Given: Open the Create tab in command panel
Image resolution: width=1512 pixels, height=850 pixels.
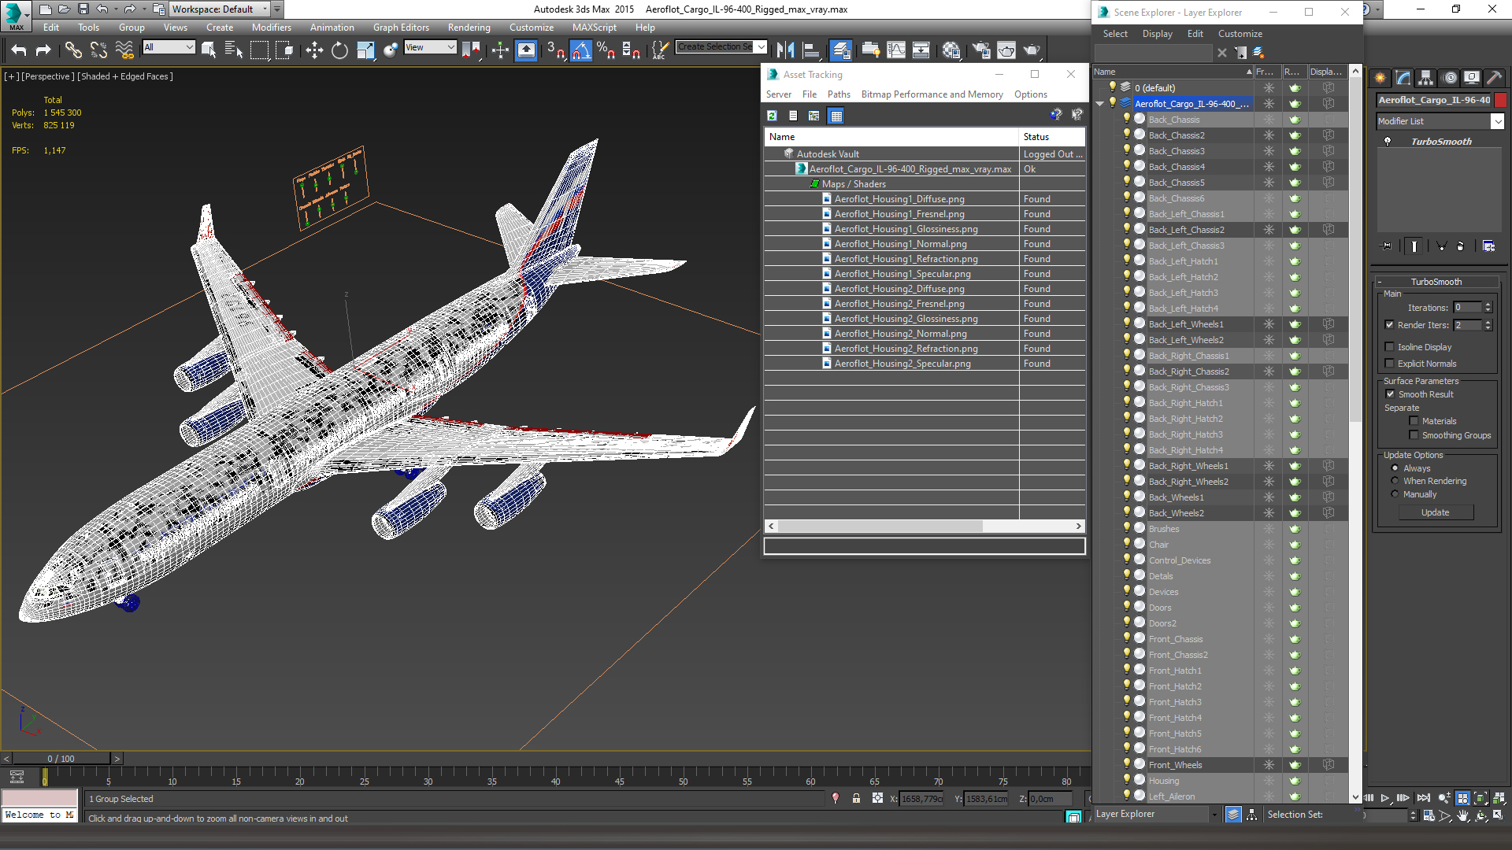Looking at the screenshot, I should tap(1380, 77).
